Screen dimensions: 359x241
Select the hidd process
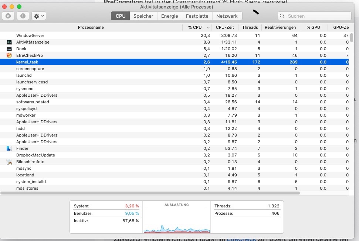point(175,128)
